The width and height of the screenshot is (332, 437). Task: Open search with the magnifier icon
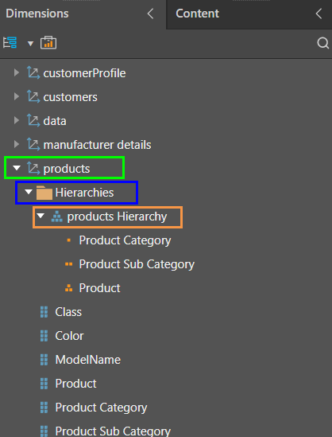click(x=322, y=43)
